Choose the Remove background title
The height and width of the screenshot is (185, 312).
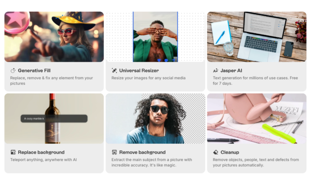click(142, 152)
